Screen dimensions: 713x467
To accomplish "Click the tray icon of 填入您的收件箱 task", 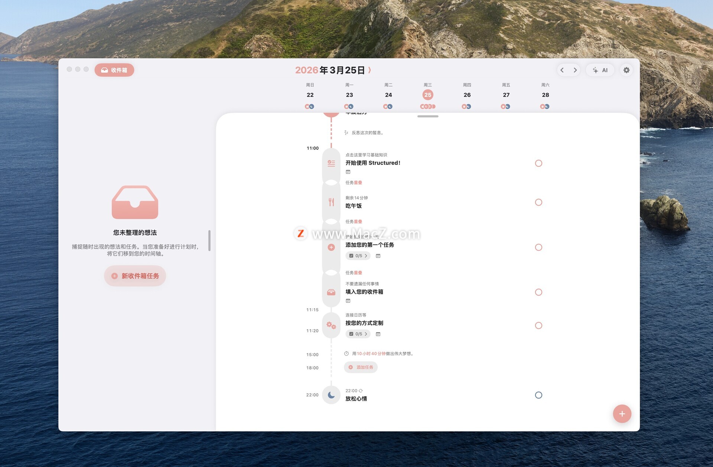I will coord(331,292).
